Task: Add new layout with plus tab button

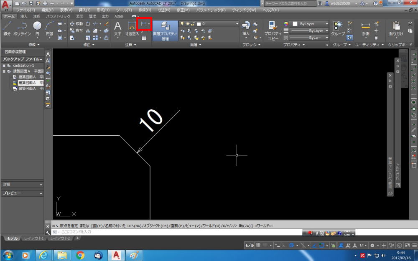Action: pos(78,238)
